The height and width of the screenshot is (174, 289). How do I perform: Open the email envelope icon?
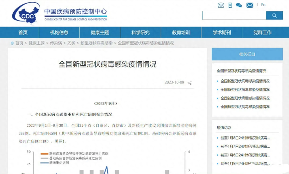click(249, 5)
